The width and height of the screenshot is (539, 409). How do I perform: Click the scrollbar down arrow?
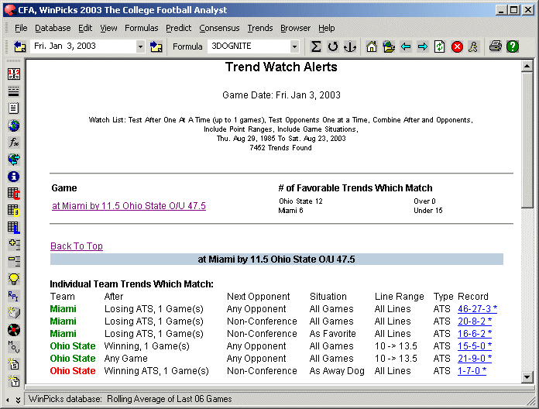click(527, 377)
